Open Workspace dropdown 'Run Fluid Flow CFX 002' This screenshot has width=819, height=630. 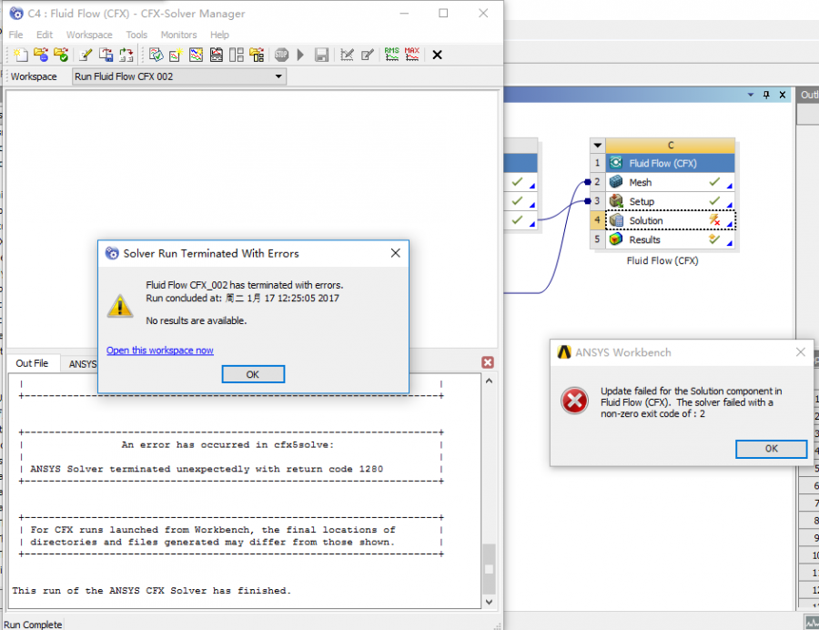click(179, 76)
